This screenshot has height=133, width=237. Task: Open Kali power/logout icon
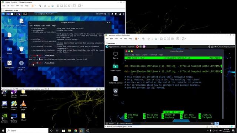[123, 14]
